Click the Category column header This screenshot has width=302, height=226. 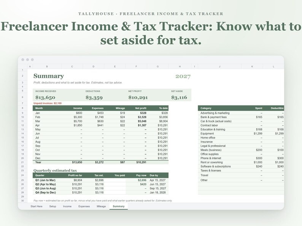pos(220,108)
